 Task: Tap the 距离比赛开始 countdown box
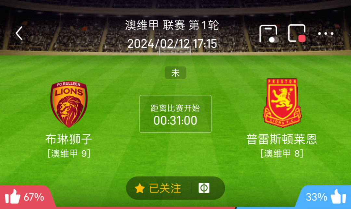click(175, 114)
